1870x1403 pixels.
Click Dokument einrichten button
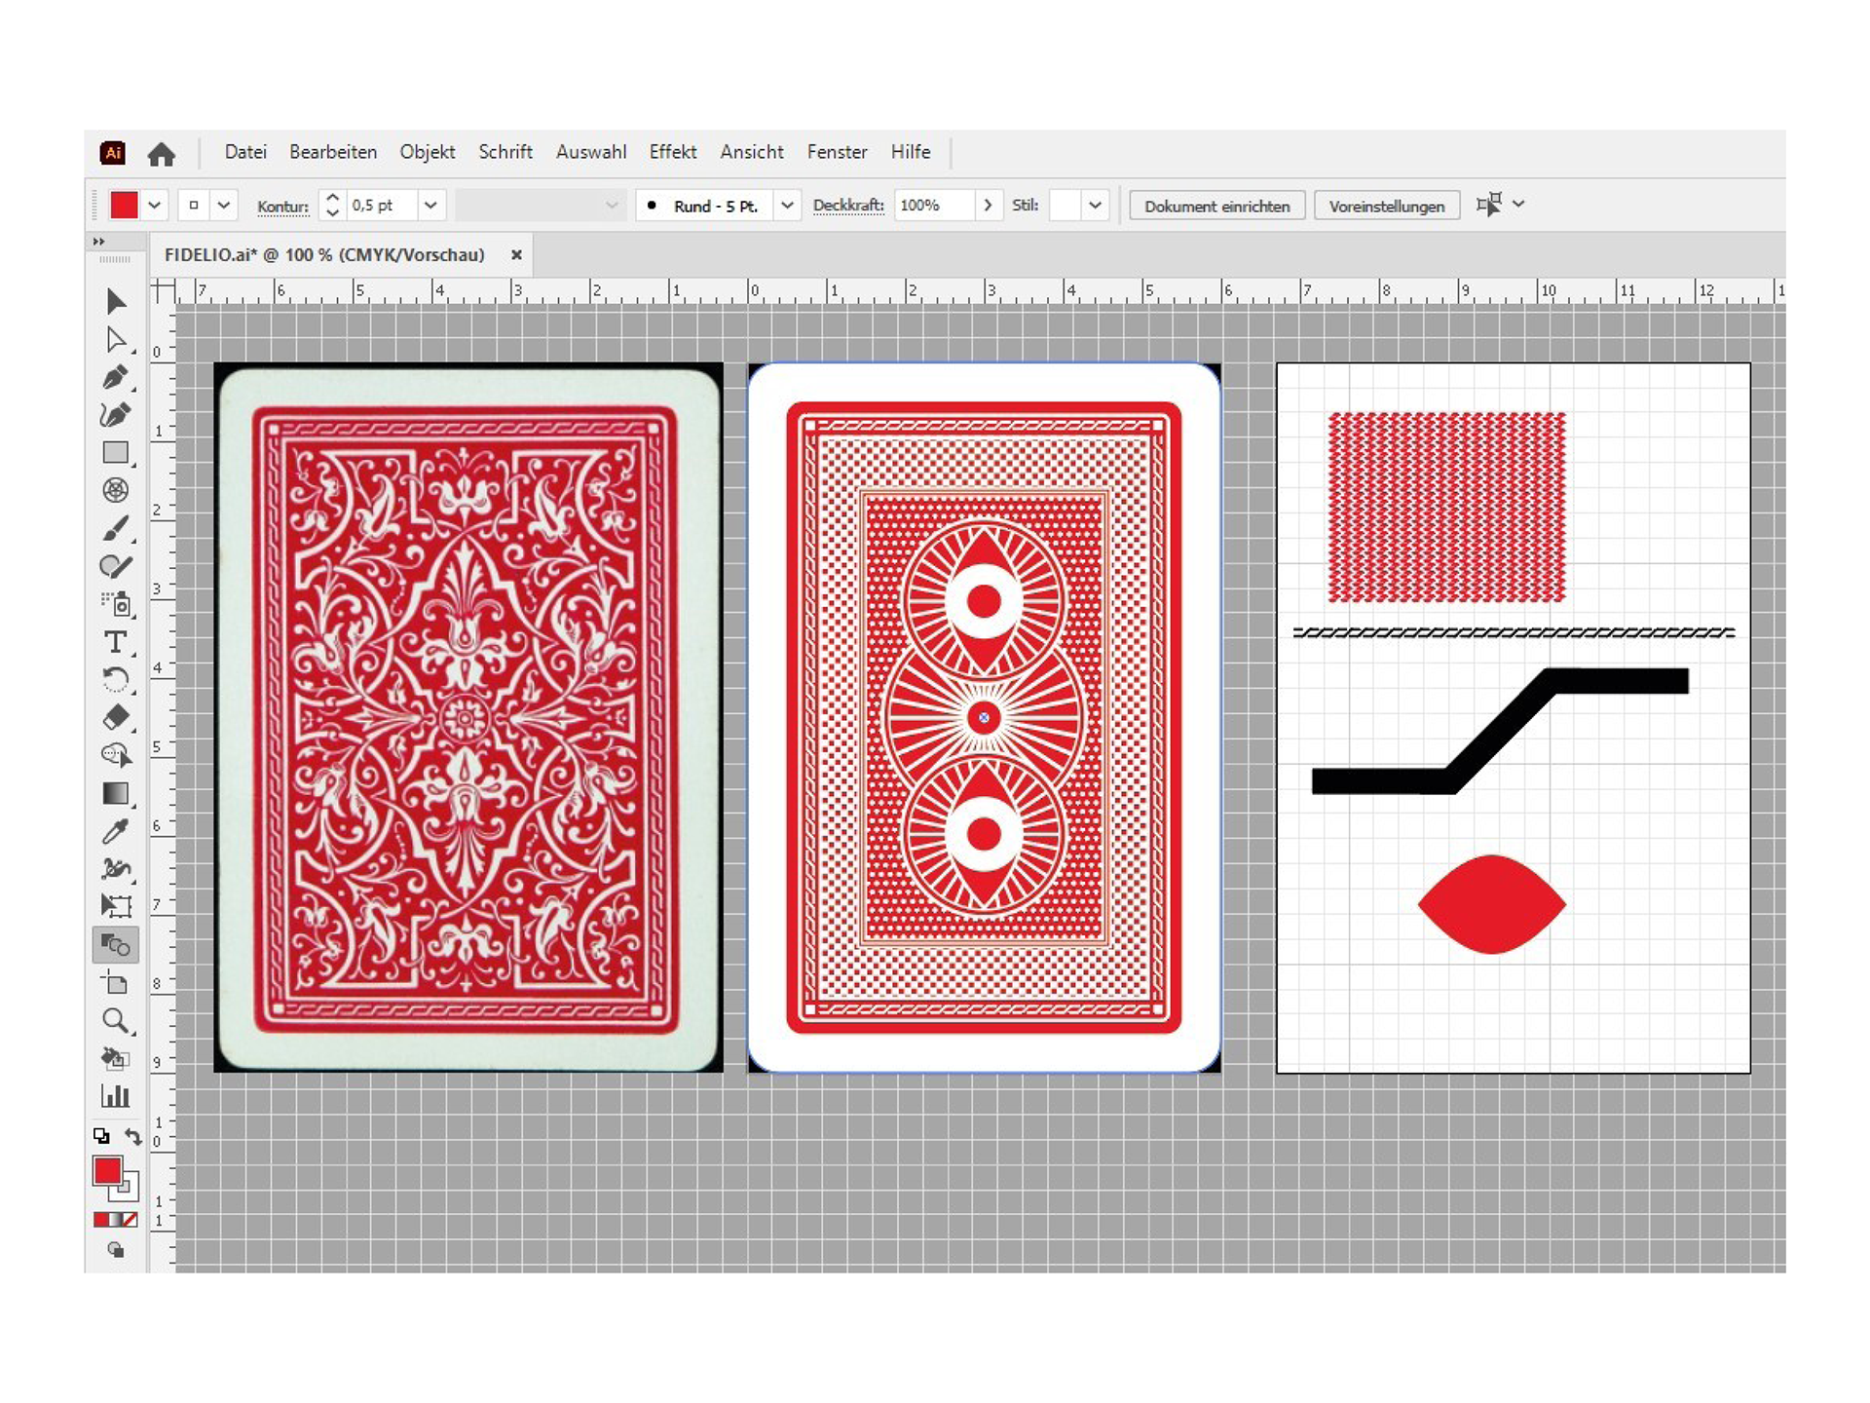(1216, 206)
